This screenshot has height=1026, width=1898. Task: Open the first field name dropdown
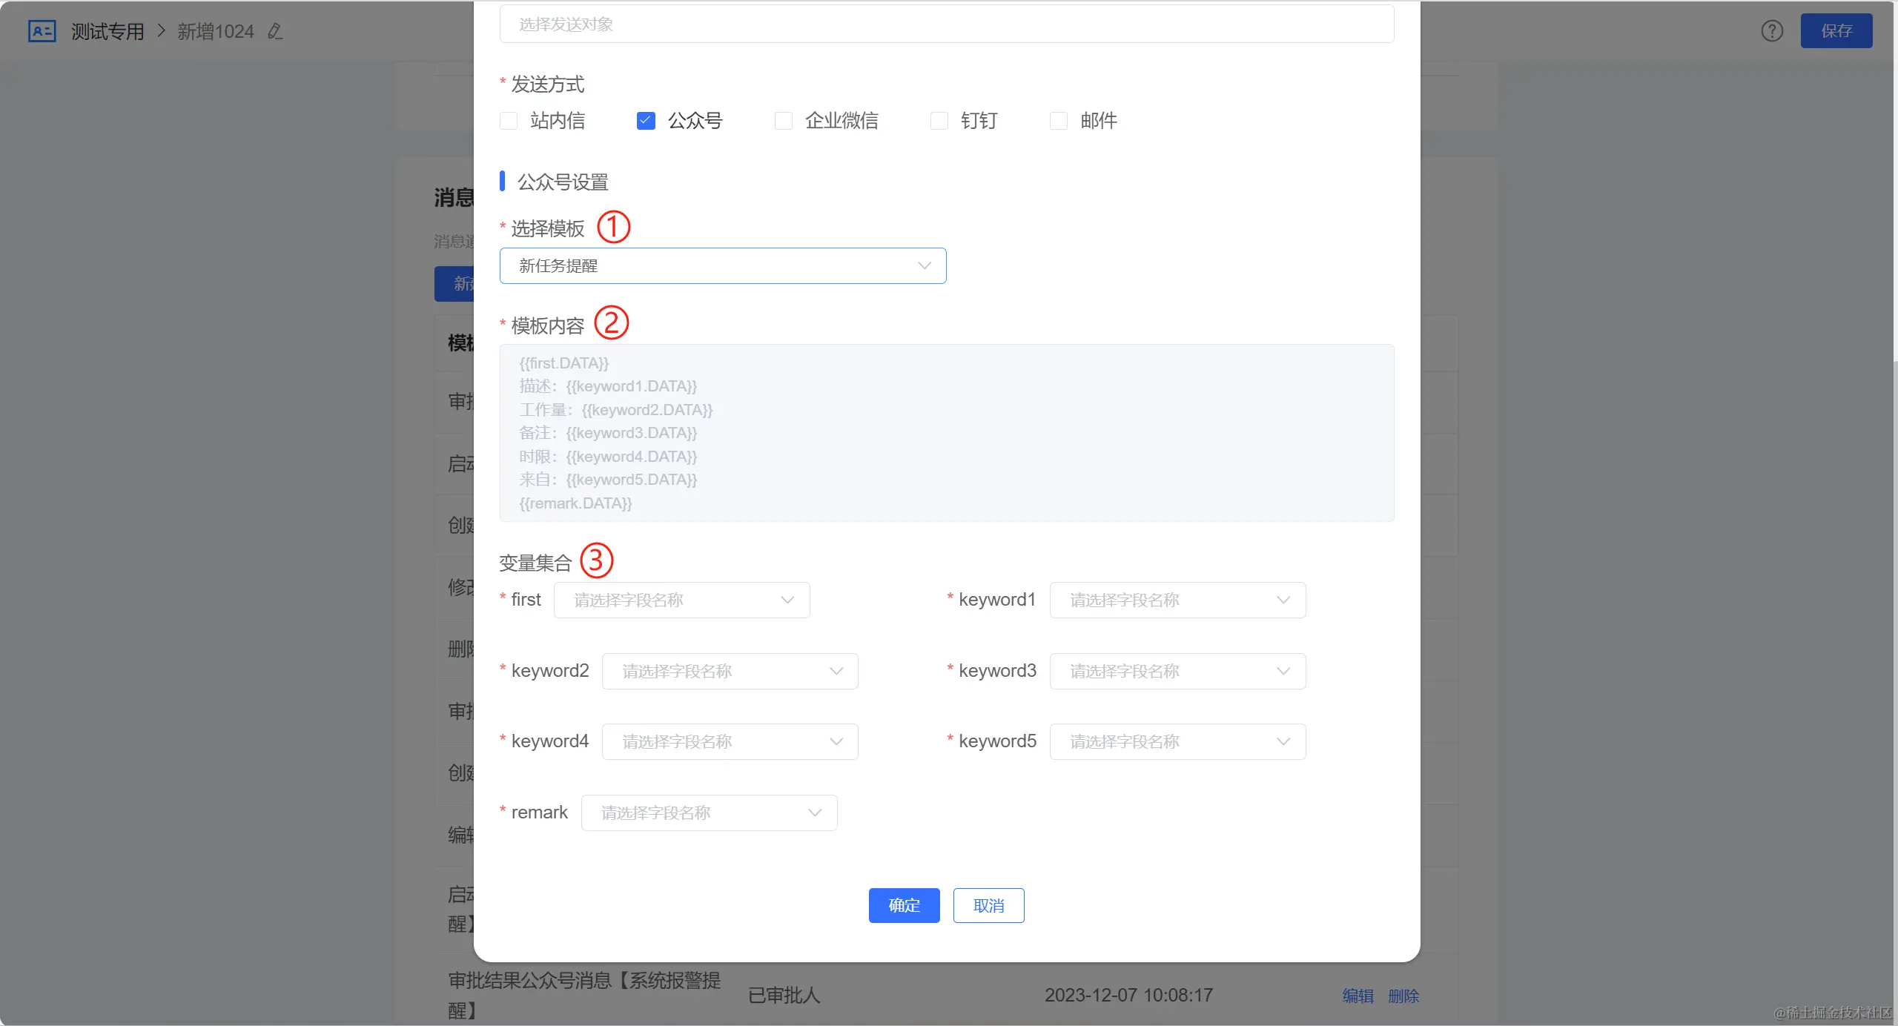point(681,600)
